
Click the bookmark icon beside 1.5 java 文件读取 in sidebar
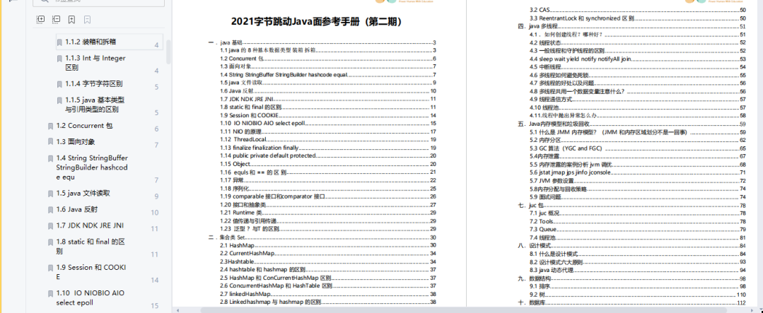51,194
